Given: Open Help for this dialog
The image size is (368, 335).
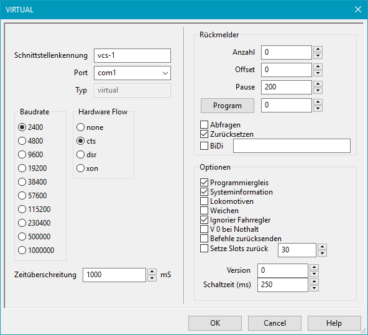Looking at the screenshot, I should click(334, 323).
